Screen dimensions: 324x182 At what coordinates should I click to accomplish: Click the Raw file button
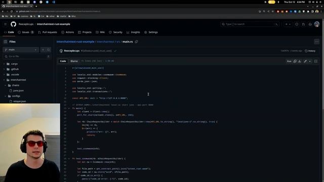[x=289, y=61]
